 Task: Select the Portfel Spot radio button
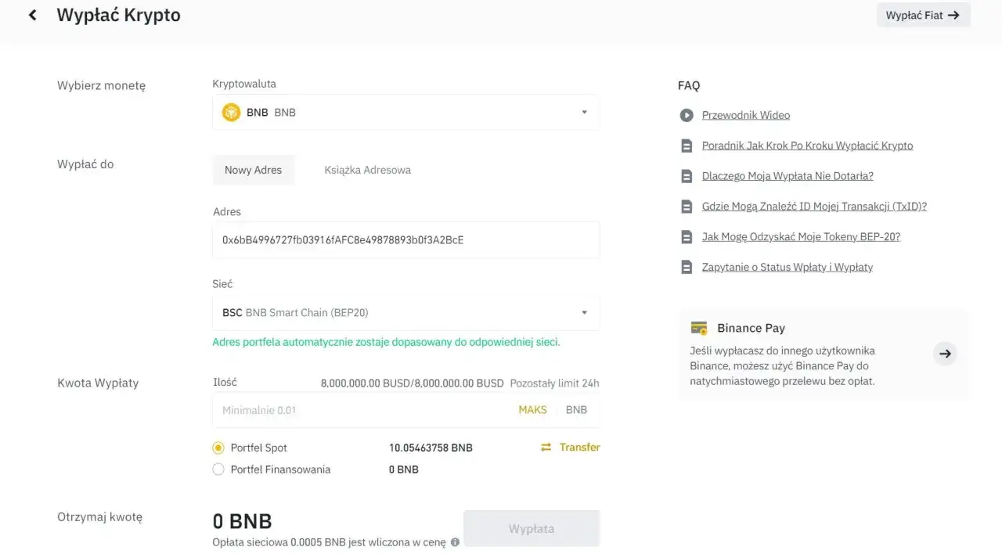220,447
